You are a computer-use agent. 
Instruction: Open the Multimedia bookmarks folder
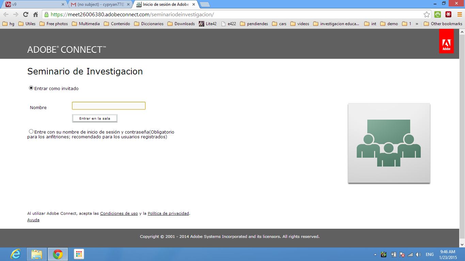coord(86,24)
